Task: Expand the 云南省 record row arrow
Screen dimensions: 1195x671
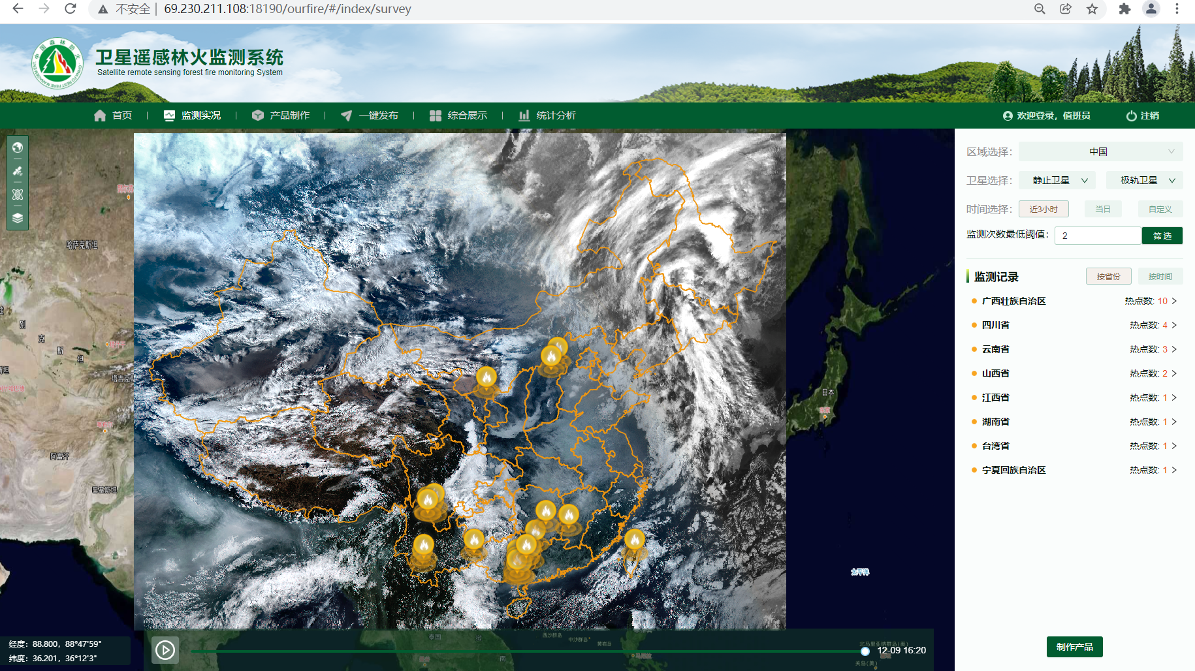Action: [x=1174, y=349]
